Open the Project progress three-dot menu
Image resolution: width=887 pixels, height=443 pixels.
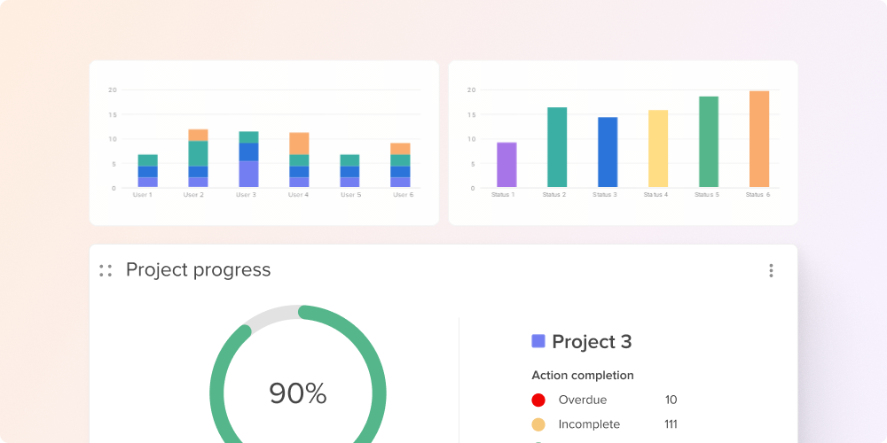(x=771, y=270)
